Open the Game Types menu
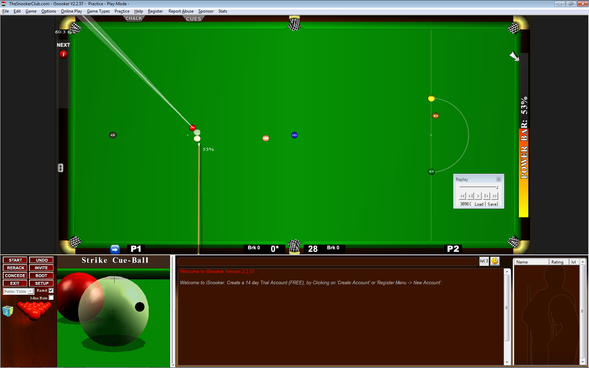Viewport: 589px width, 368px height. click(98, 11)
